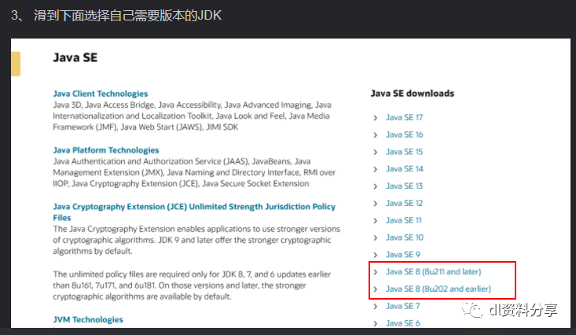Click chevron beside Java SE 9
Image resolution: width=576 pixels, height=335 pixels.
click(375, 255)
